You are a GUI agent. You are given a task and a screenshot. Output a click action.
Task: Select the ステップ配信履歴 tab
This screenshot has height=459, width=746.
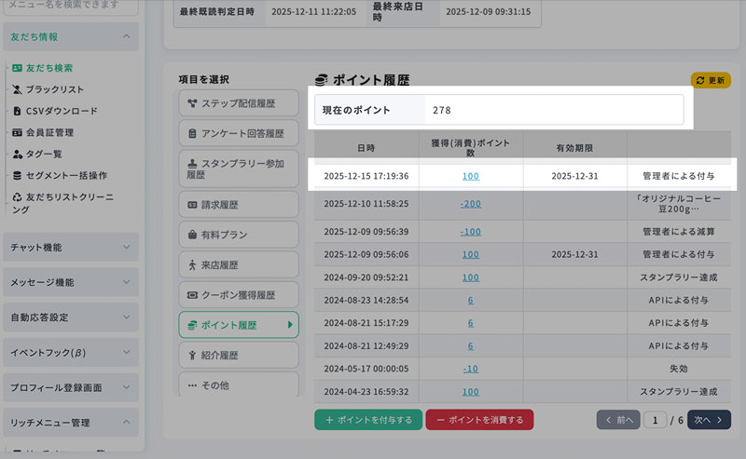click(238, 102)
